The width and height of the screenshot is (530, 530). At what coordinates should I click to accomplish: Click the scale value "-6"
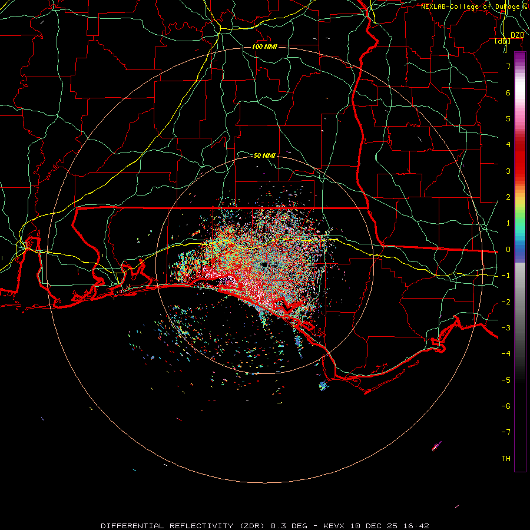(x=506, y=406)
